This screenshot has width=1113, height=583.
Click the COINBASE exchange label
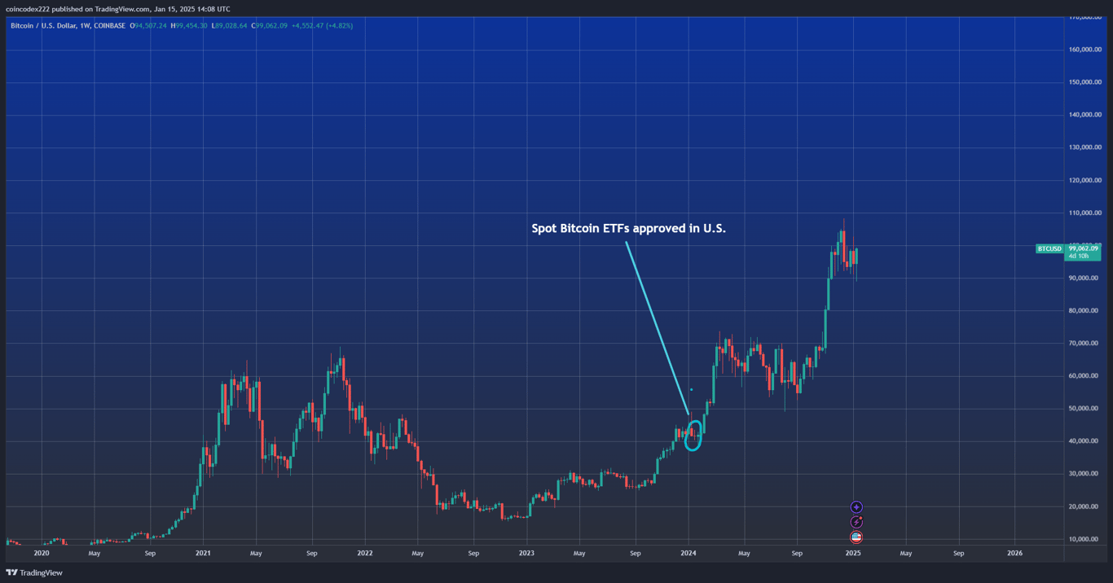click(x=111, y=25)
